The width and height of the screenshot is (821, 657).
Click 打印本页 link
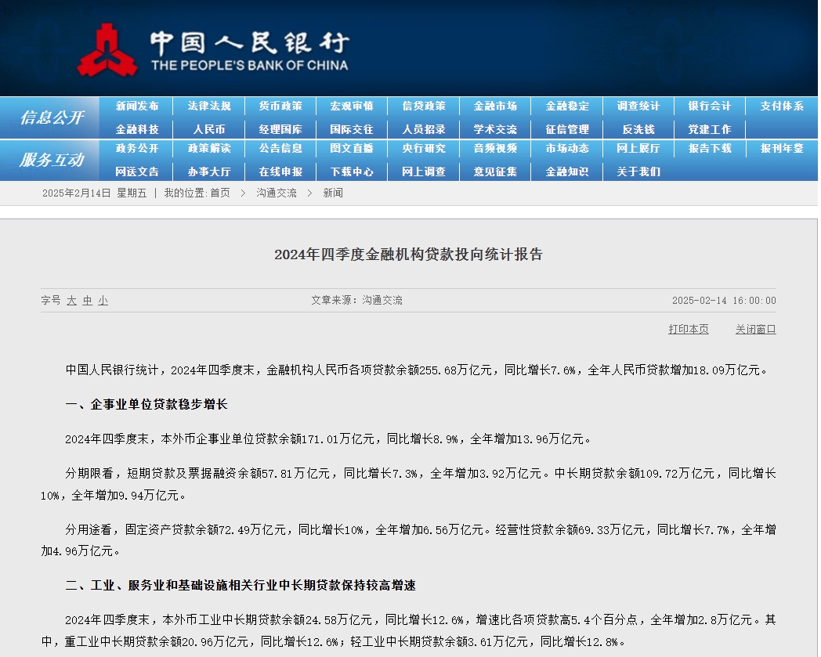click(x=689, y=330)
